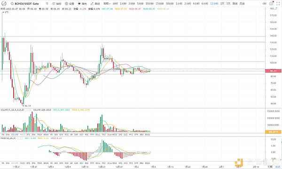Open the symbol search magnifier icon
Image resolution: width=282 pixels, height=169 pixels.
(47, 3)
